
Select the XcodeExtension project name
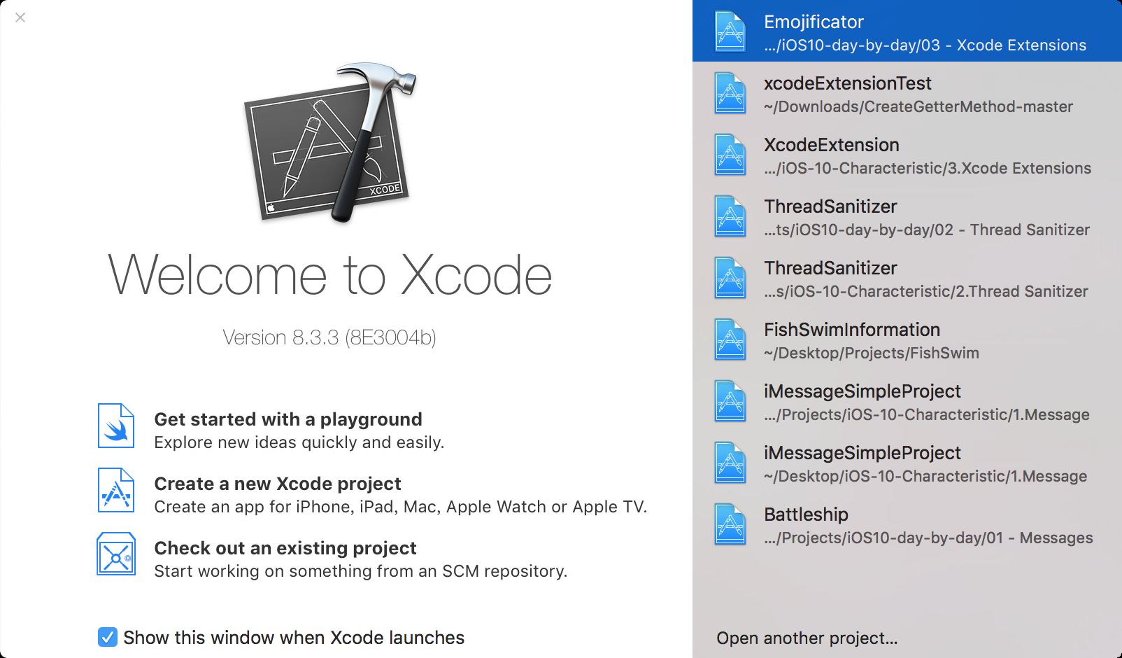(x=832, y=145)
